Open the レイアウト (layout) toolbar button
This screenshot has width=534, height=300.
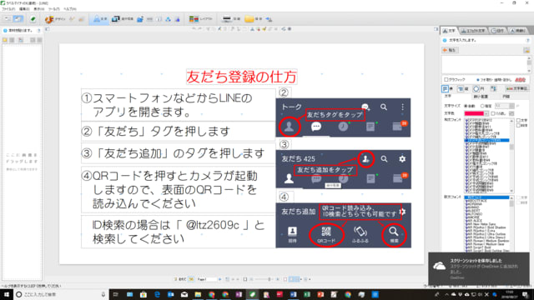coord(200,19)
